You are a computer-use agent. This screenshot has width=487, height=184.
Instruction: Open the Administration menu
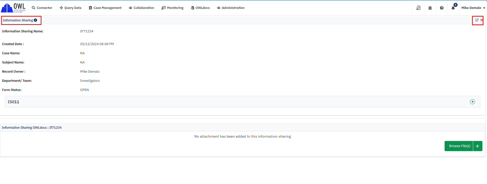coord(231,8)
